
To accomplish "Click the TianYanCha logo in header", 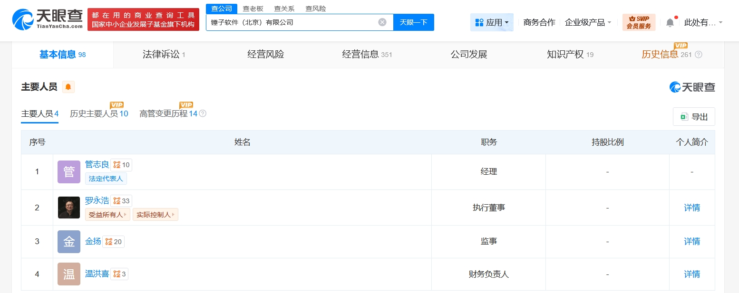I will click(x=47, y=19).
